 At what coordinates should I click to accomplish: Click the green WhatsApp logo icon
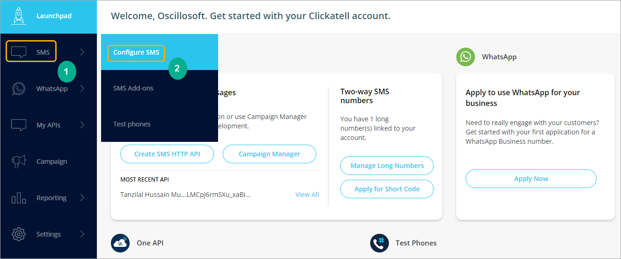click(x=466, y=57)
